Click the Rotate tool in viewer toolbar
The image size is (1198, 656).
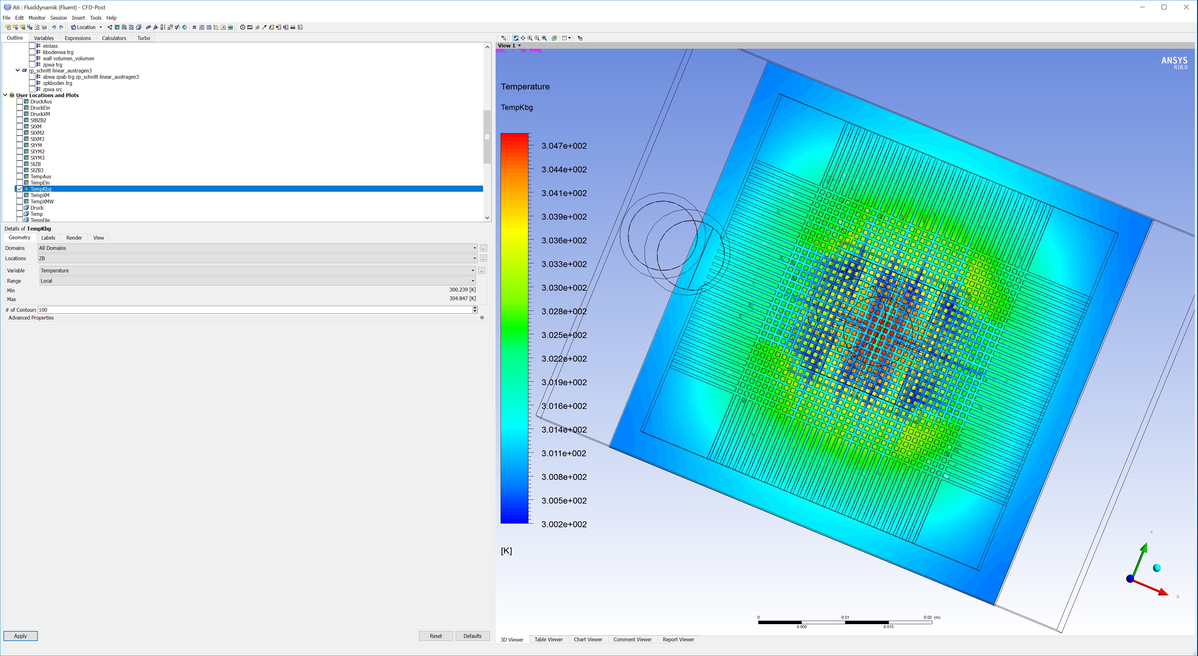pos(516,38)
